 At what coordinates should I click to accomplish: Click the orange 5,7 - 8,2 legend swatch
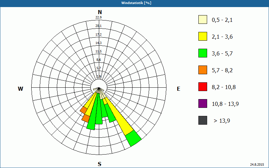coord(203,70)
